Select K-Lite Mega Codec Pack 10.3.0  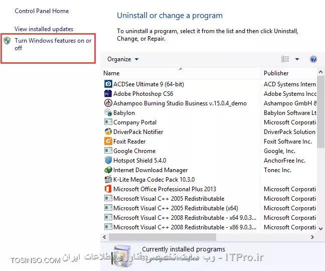(x=154, y=180)
